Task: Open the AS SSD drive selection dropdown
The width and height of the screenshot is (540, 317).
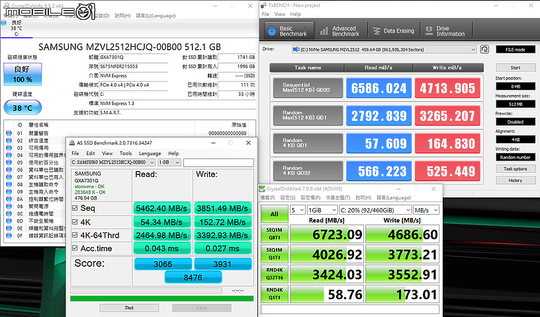Action: pyautogui.click(x=113, y=162)
